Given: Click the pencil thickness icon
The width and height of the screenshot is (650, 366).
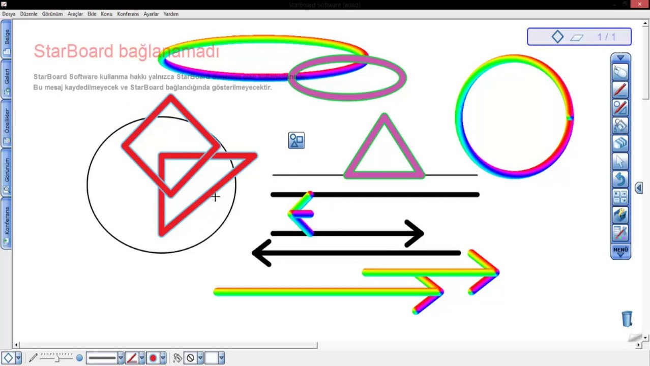Looking at the screenshot, I should [33, 358].
